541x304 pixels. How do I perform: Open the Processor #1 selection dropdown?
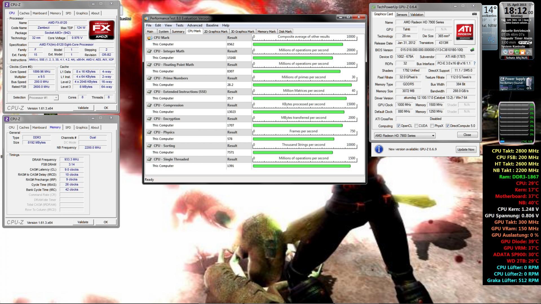(43, 97)
